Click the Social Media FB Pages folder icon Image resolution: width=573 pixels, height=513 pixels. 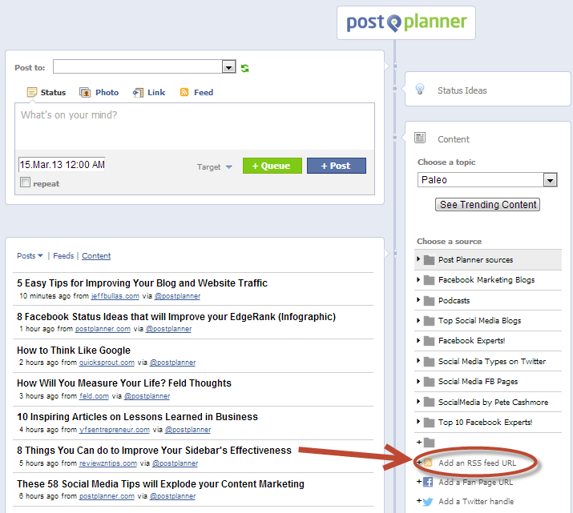coord(429,382)
